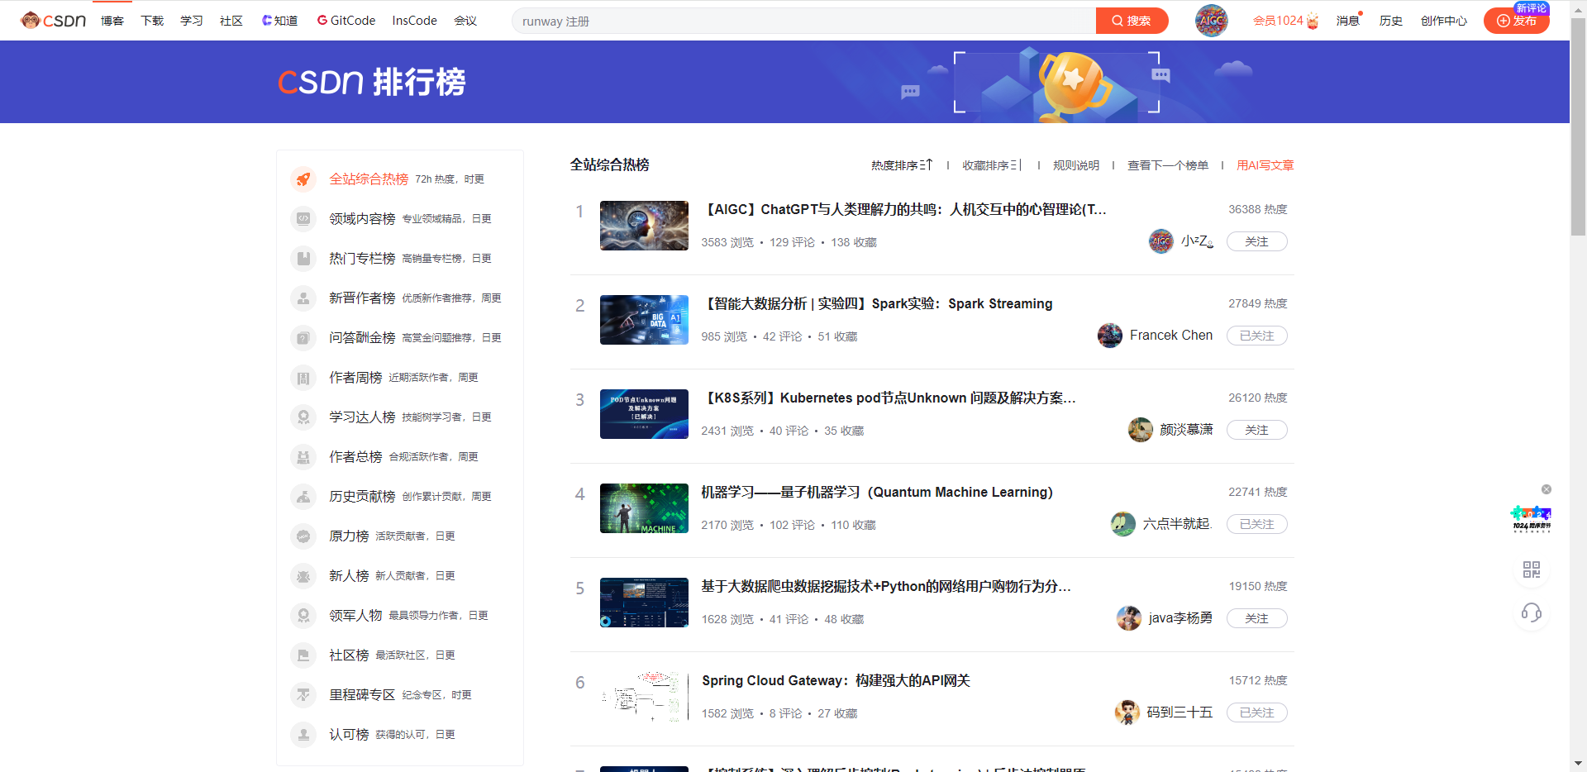Click the icon beside 认可榜

click(x=303, y=735)
